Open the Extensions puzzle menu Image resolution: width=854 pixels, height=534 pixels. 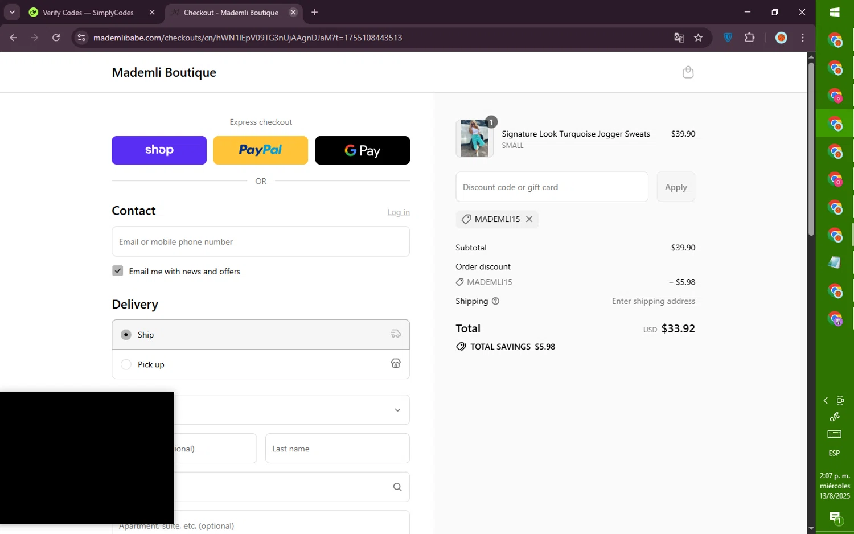point(750,38)
